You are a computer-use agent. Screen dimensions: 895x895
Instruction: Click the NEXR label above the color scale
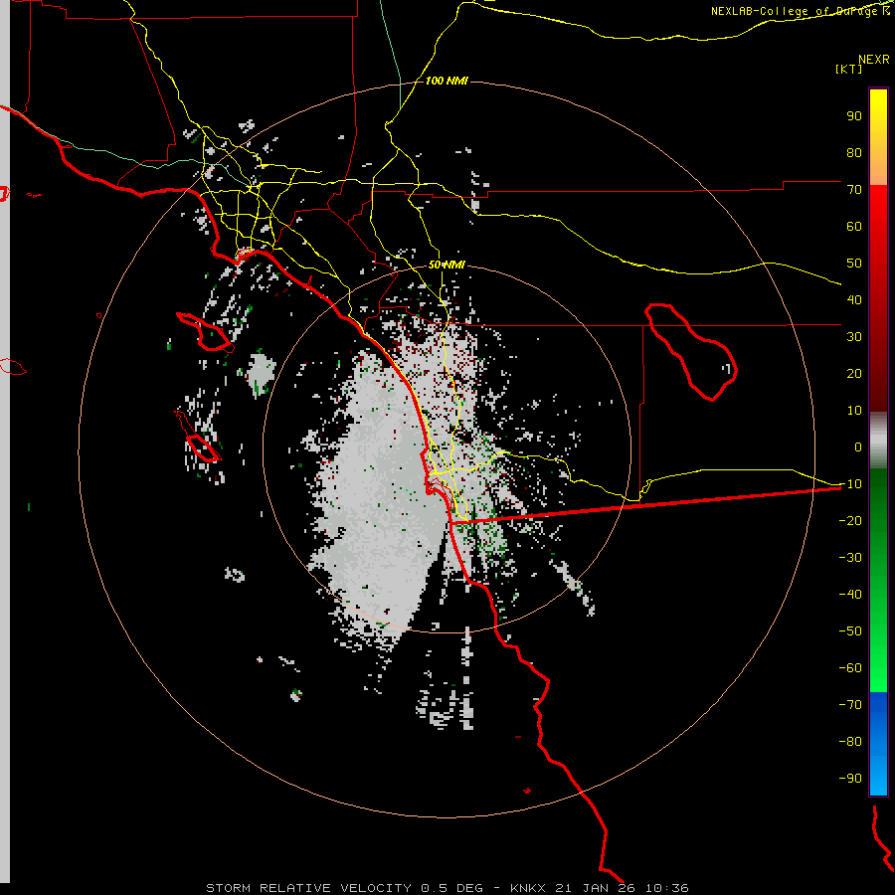[874, 60]
